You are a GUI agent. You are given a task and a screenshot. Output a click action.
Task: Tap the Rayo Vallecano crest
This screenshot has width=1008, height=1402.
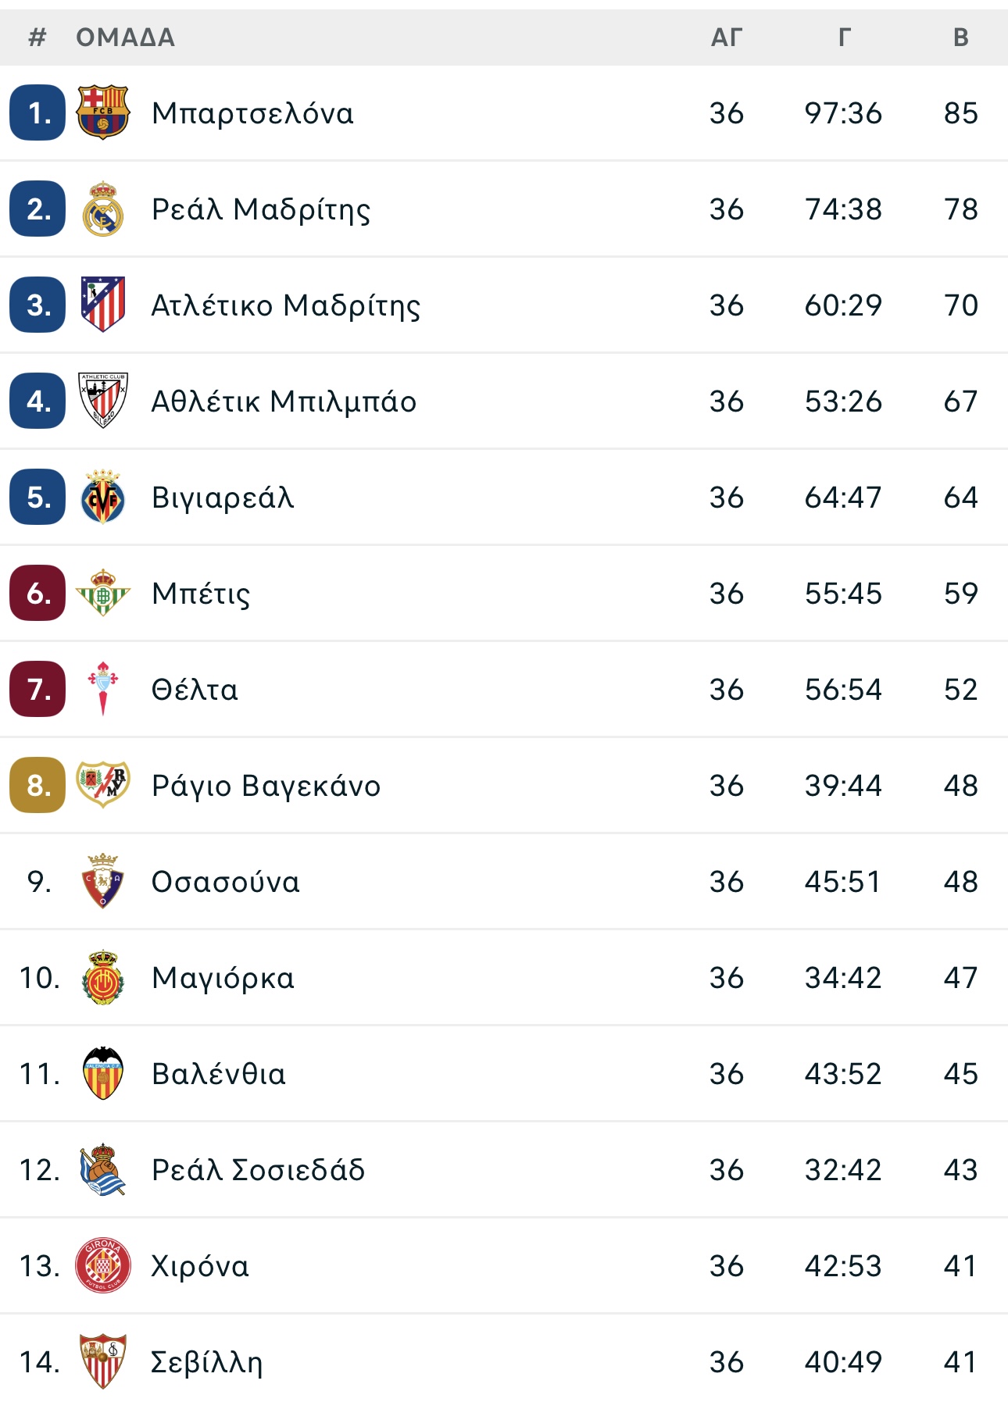102,785
